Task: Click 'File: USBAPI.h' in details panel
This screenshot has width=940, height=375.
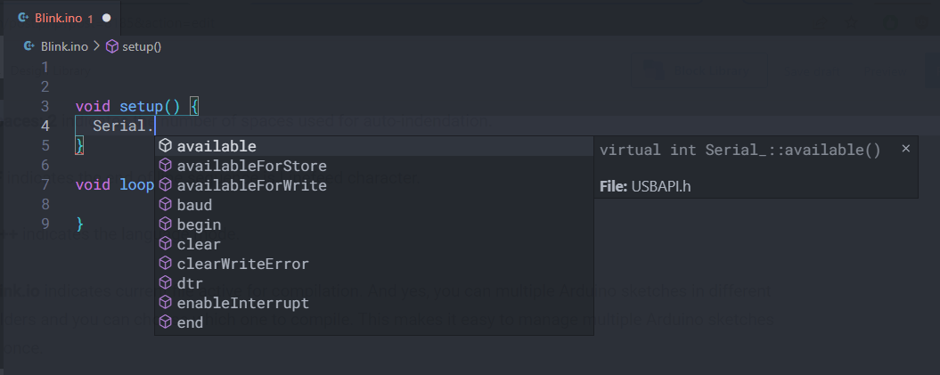Action: [x=645, y=186]
